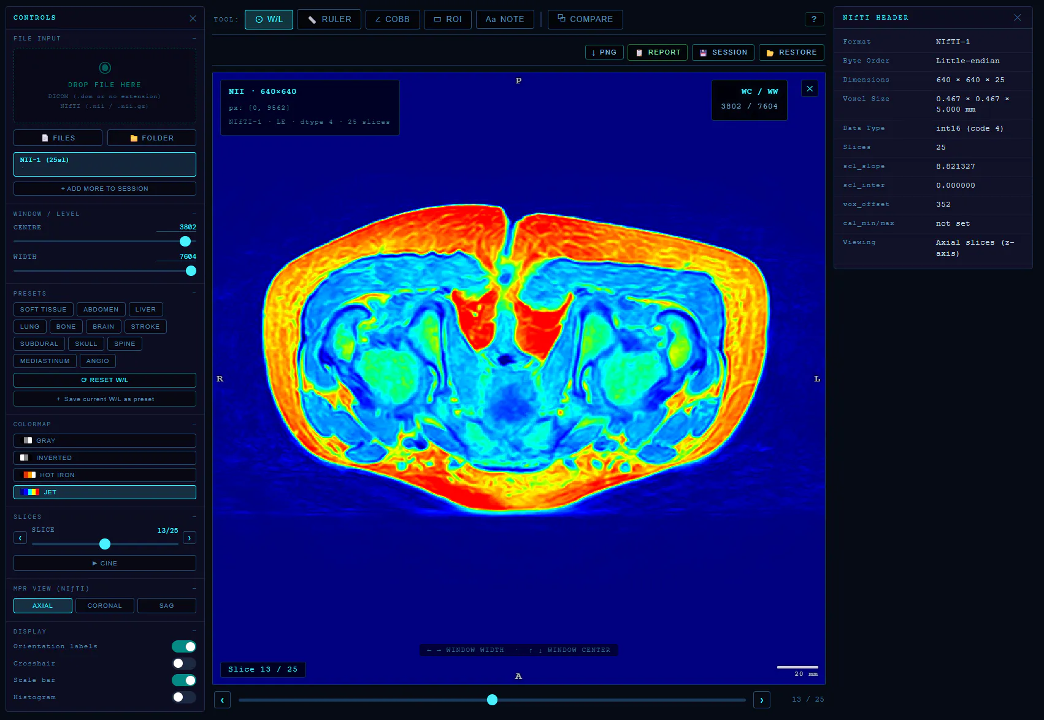Save the Session

click(723, 52)
